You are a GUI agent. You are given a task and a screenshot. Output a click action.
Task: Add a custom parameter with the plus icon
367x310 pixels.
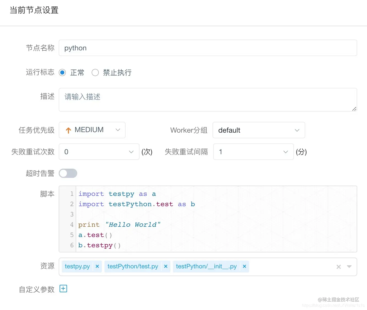pyautogui.click(x=63, y=289)
